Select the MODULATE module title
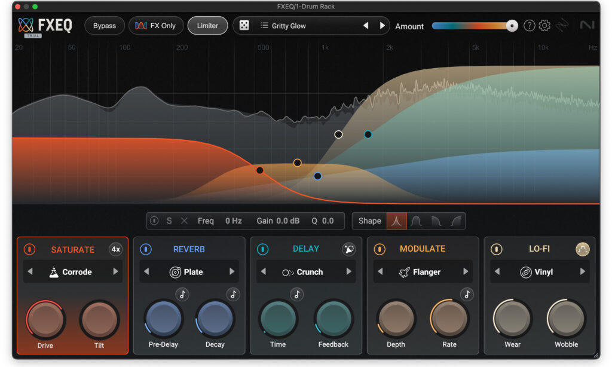Screen dimensions: 612x367 [x=423, y=249]
